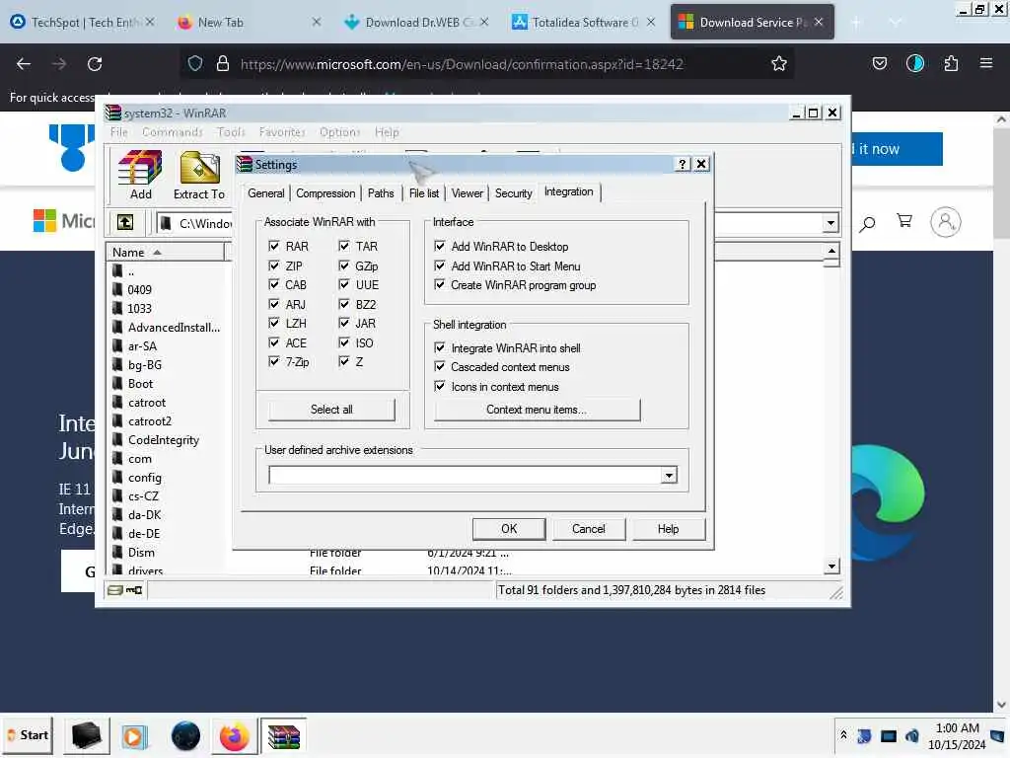Close the Totalidea Software tab
Image resolution: width=1010 pixels, height=758 pixels.
click(651, 22)
